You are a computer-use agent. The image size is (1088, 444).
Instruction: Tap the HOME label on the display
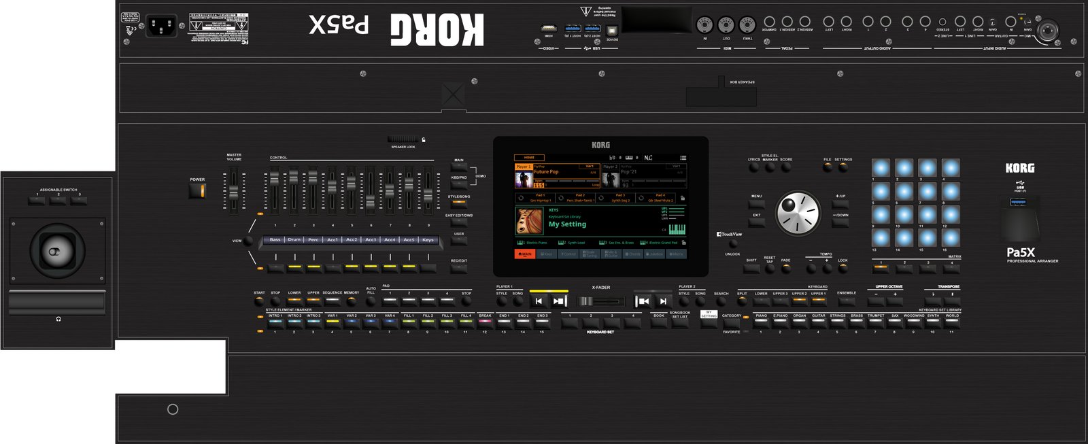coord(529,158)
